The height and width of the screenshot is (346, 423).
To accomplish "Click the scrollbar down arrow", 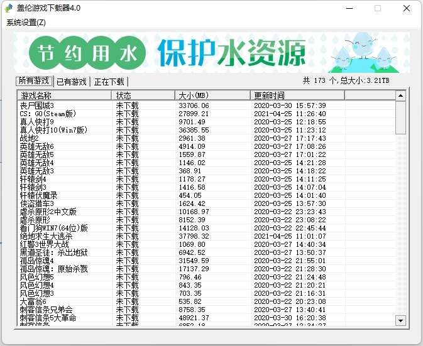I will click(x=400, y=321).
